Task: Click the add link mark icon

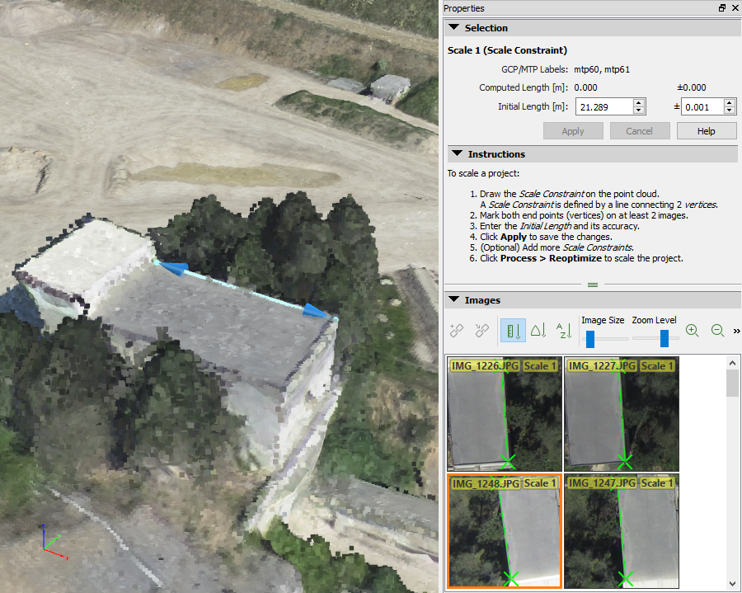Action: (457, 331)
